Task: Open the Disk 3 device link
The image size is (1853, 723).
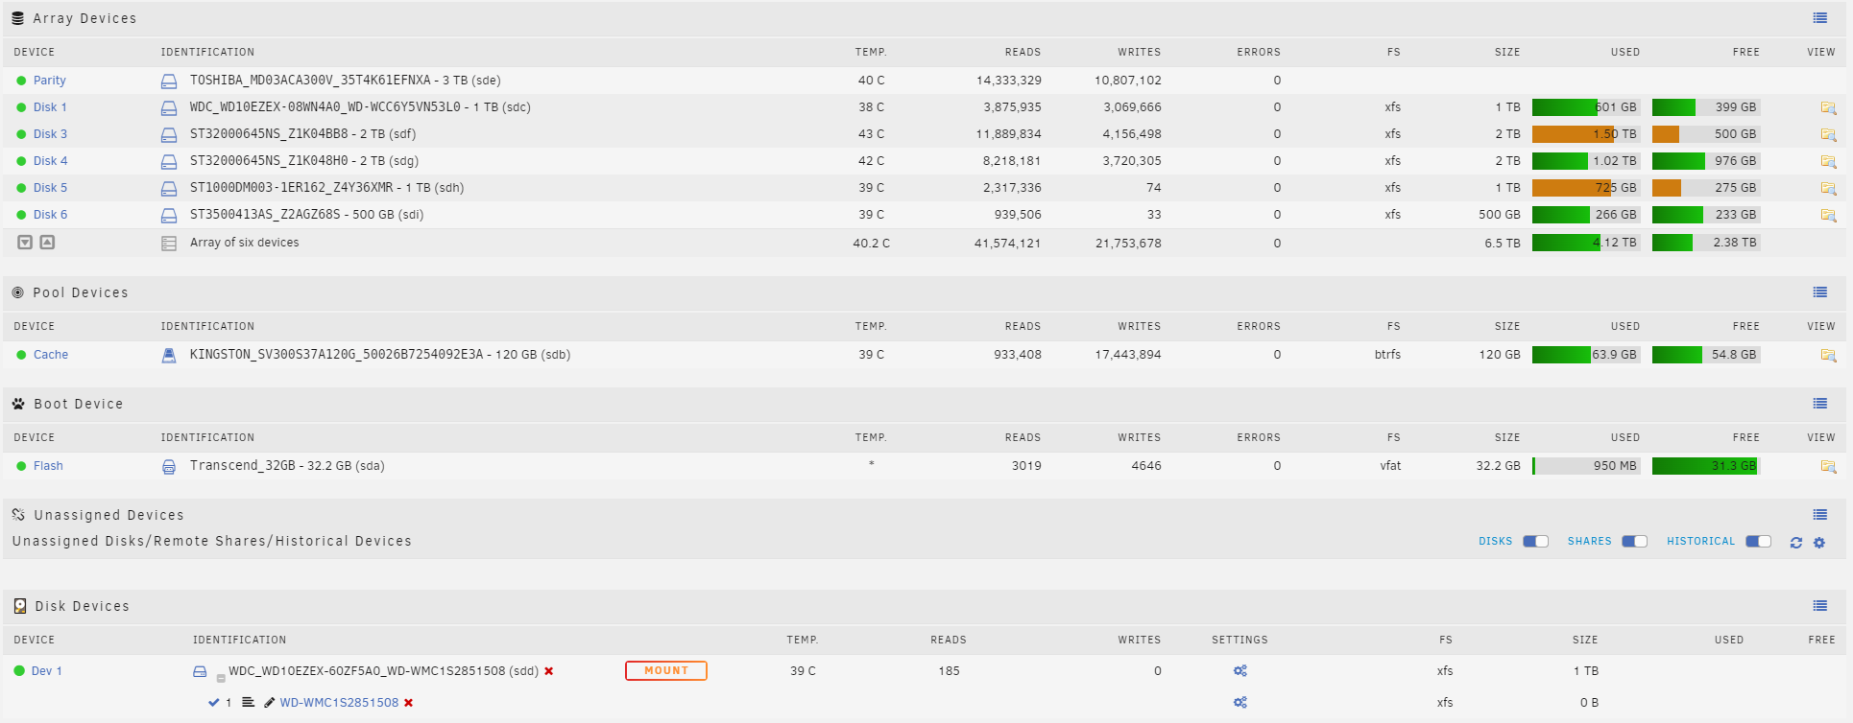Action: click(50, 134)
